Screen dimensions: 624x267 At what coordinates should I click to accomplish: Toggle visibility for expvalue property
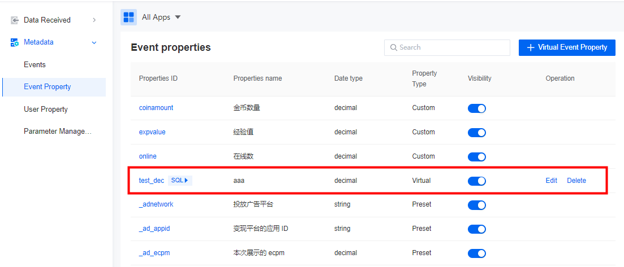476,133
